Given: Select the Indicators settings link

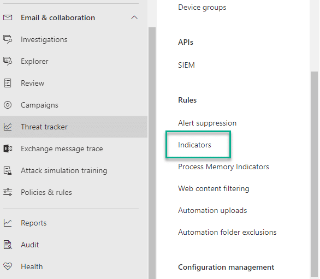Looking at the screenshot, I should pyautogui.click(x=194, y=145).
